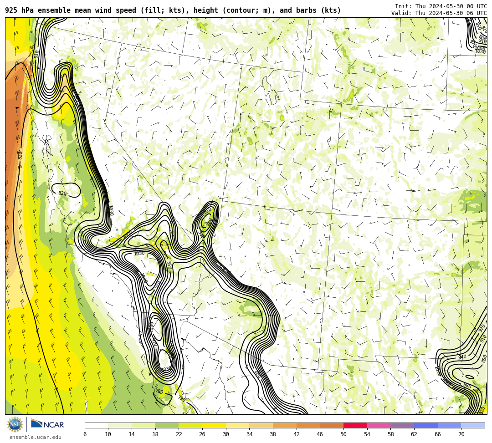Click the NCAR logo
This screenshot has height=443, width=492.
tap(47, 424)
